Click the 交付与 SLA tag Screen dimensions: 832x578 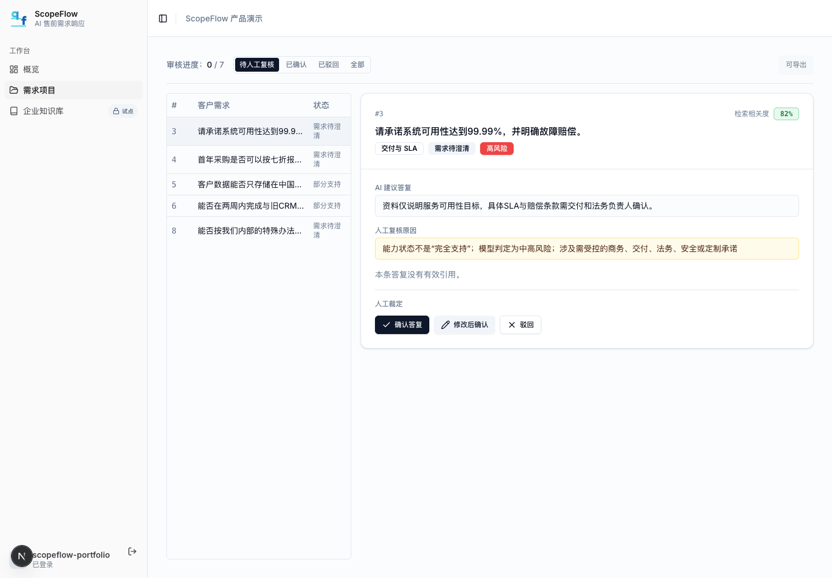click(399, 149)
